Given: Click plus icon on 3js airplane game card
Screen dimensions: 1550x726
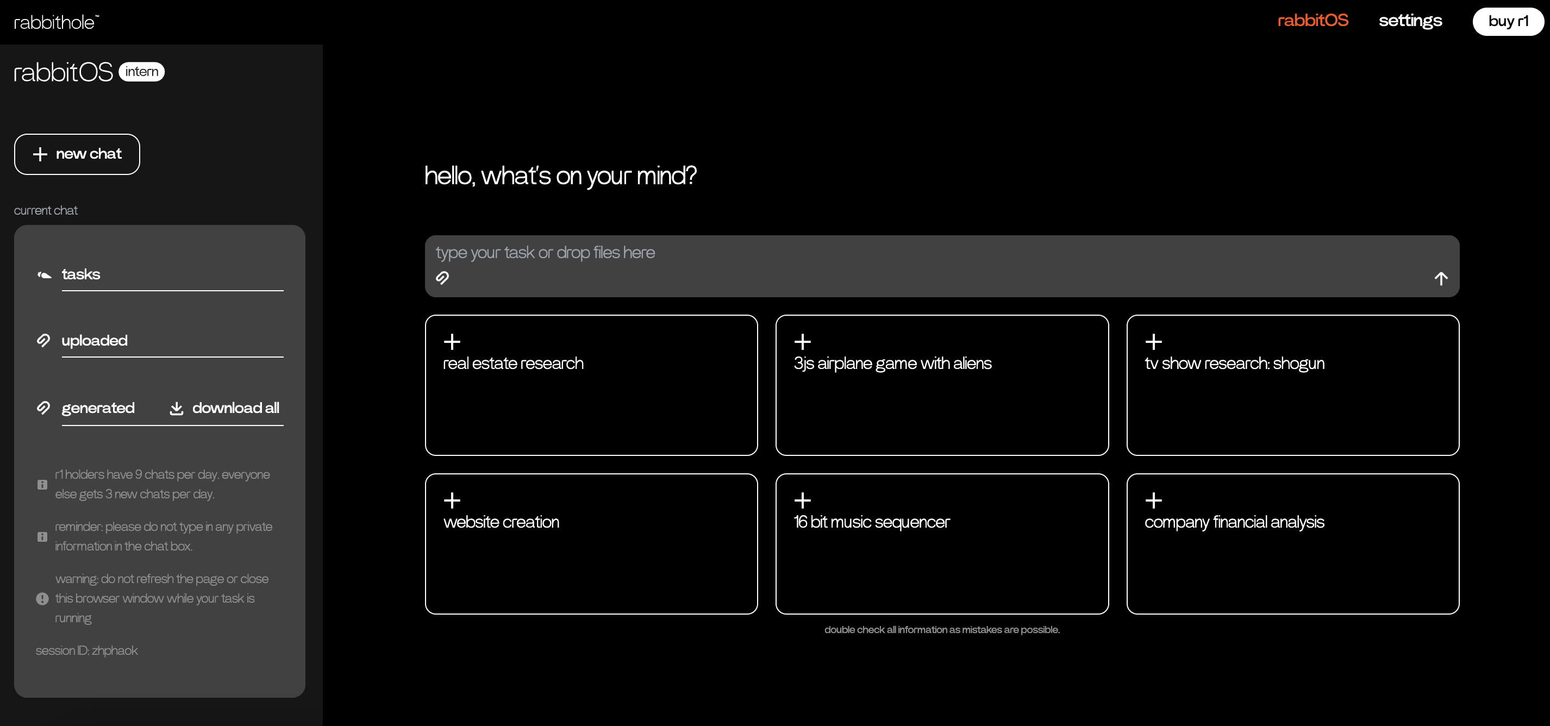Looking at the screenshot, I should point(803,342).
